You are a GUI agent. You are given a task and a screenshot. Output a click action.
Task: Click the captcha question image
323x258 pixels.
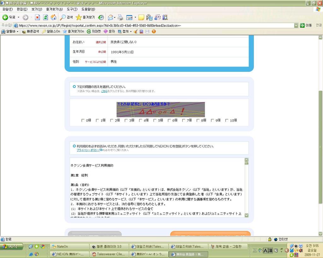[x=161, y=109]
